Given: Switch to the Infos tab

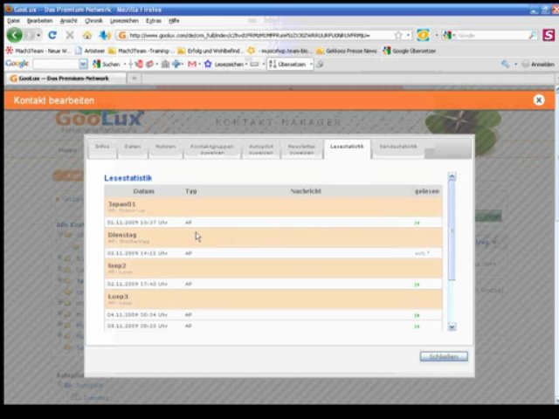Looking at the screenshot, I should (102, 148).
